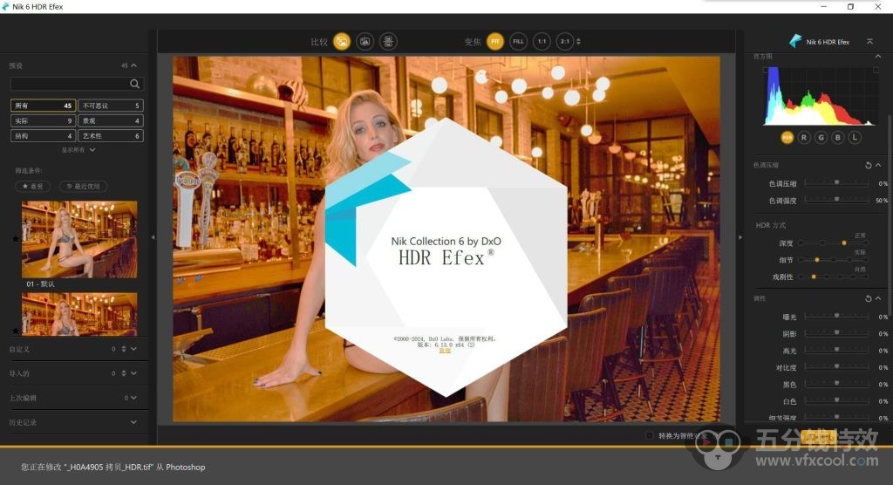Collapse right panel using top double-arrow icon

coord(869,41)
